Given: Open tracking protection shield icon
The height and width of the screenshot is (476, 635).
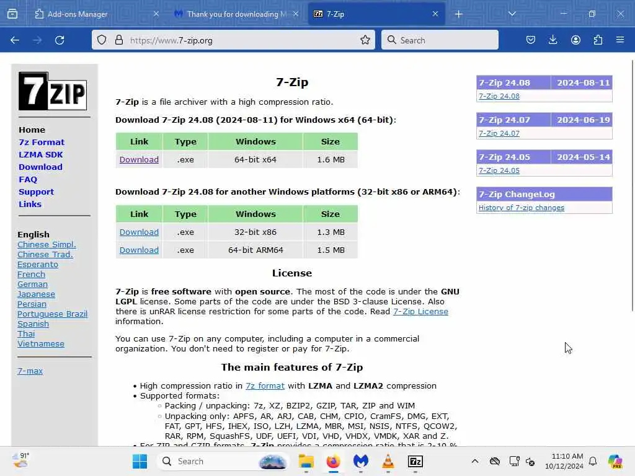Looking at the screenshot, I should coord(102,40).
